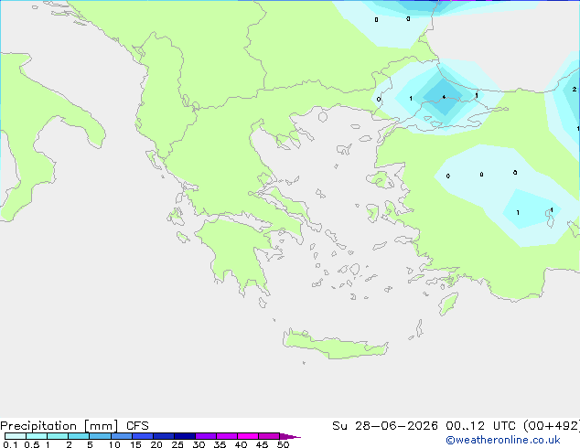Click the "00..12 UTC" time range text
This screenshot has width=580, height=448.
pyautogui.click(x=481, y=426)
